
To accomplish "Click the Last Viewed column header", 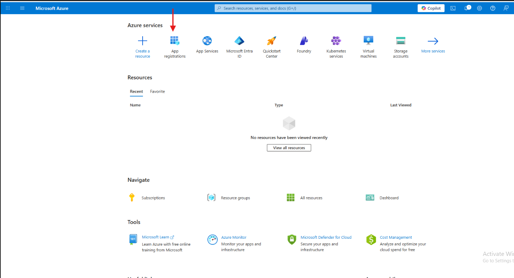I will (401, 105).
